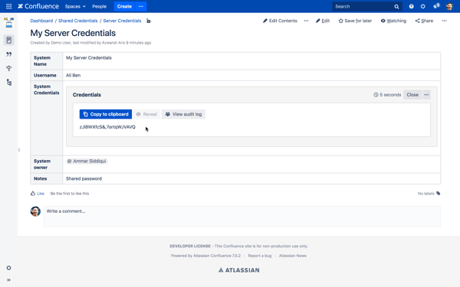
Task: Toggle Watching for this page
Action: point(393,21)
